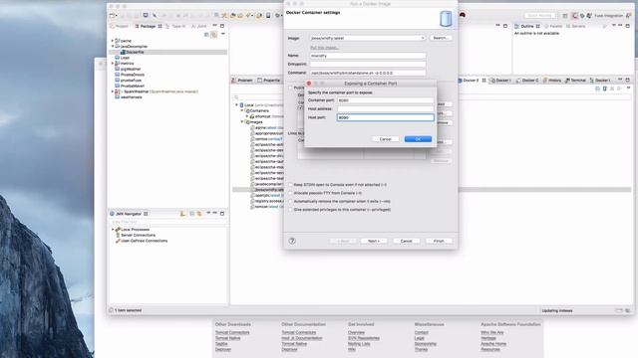Image resolution: width=638 pixels, height=358 pixels.
Task: Open Package Explorer view menu arrow
Action: 223,35
